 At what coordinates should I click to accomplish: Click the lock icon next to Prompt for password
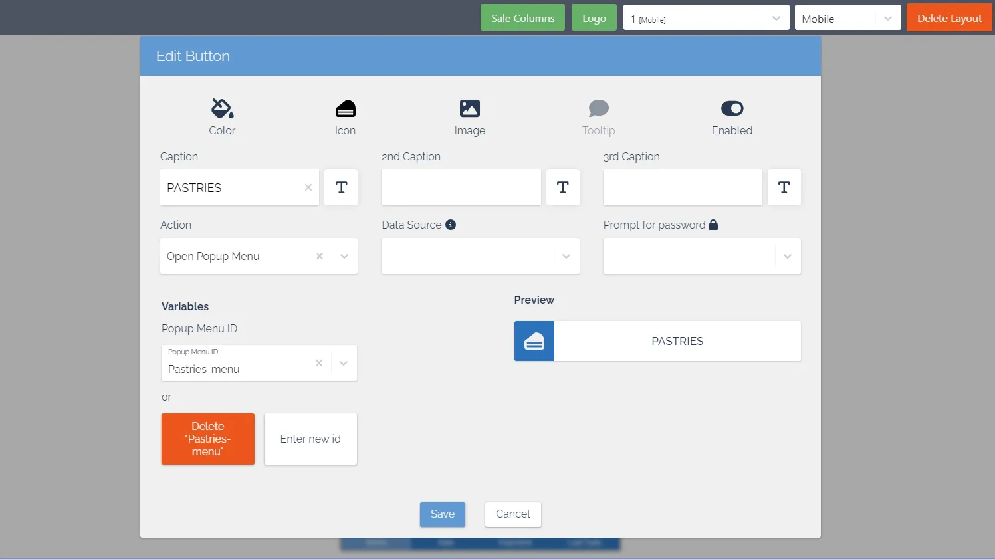[x=713, y=225]
